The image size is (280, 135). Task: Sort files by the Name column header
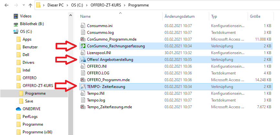click(86, 16)
